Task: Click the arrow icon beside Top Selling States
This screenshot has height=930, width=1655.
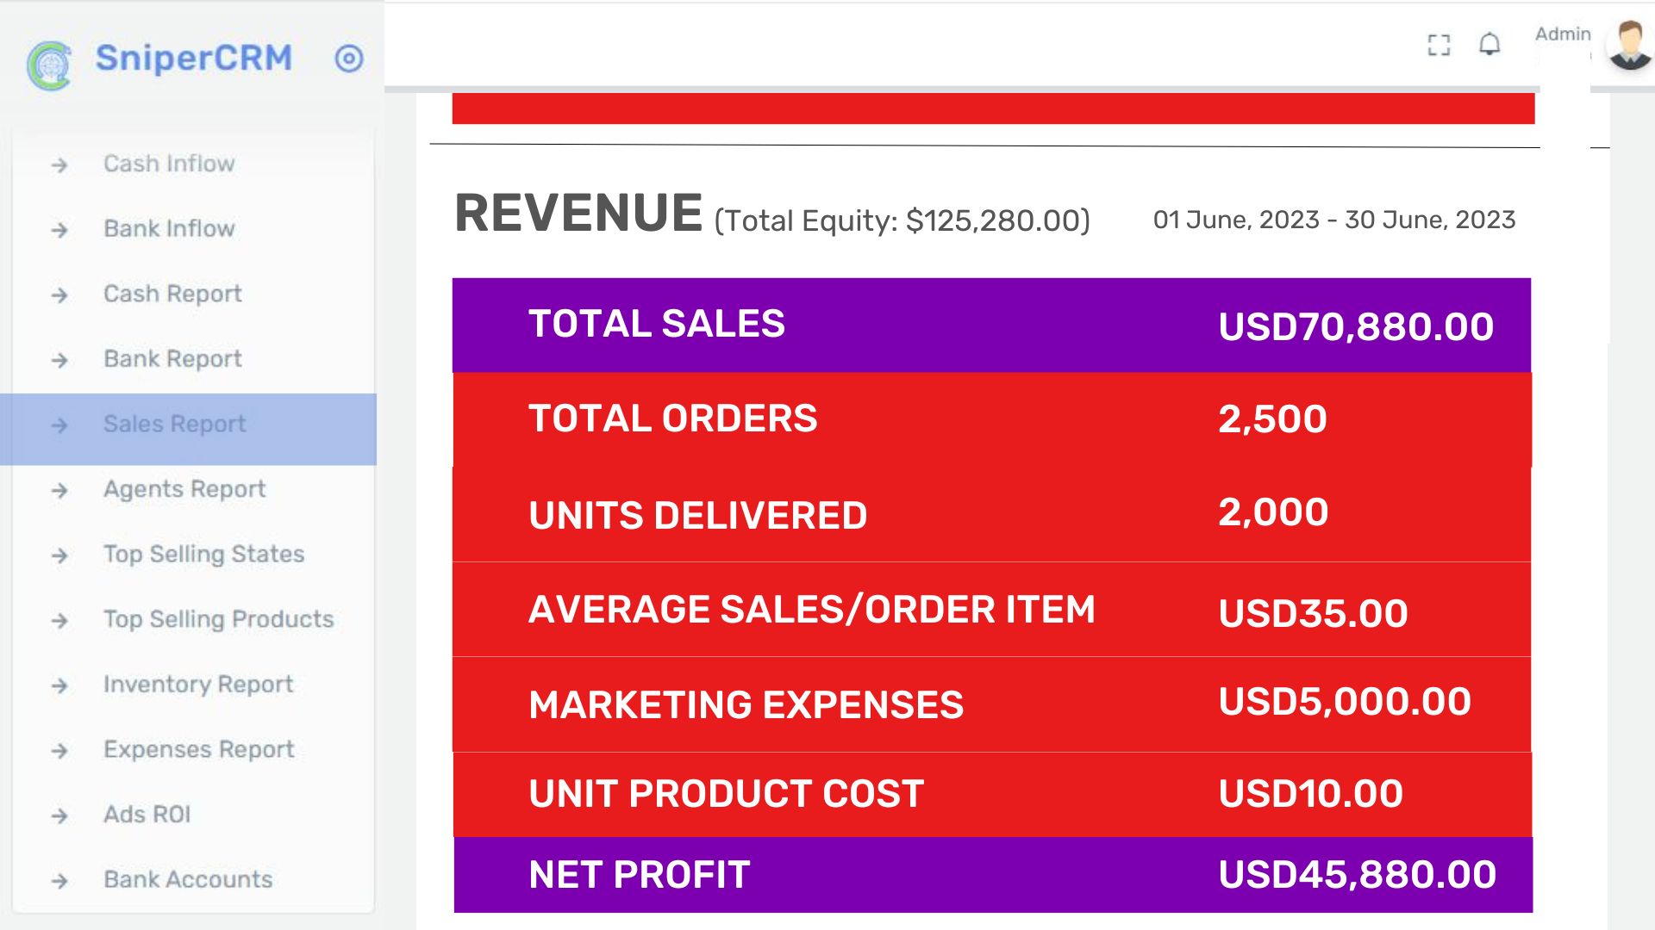Action: [59, 555]
